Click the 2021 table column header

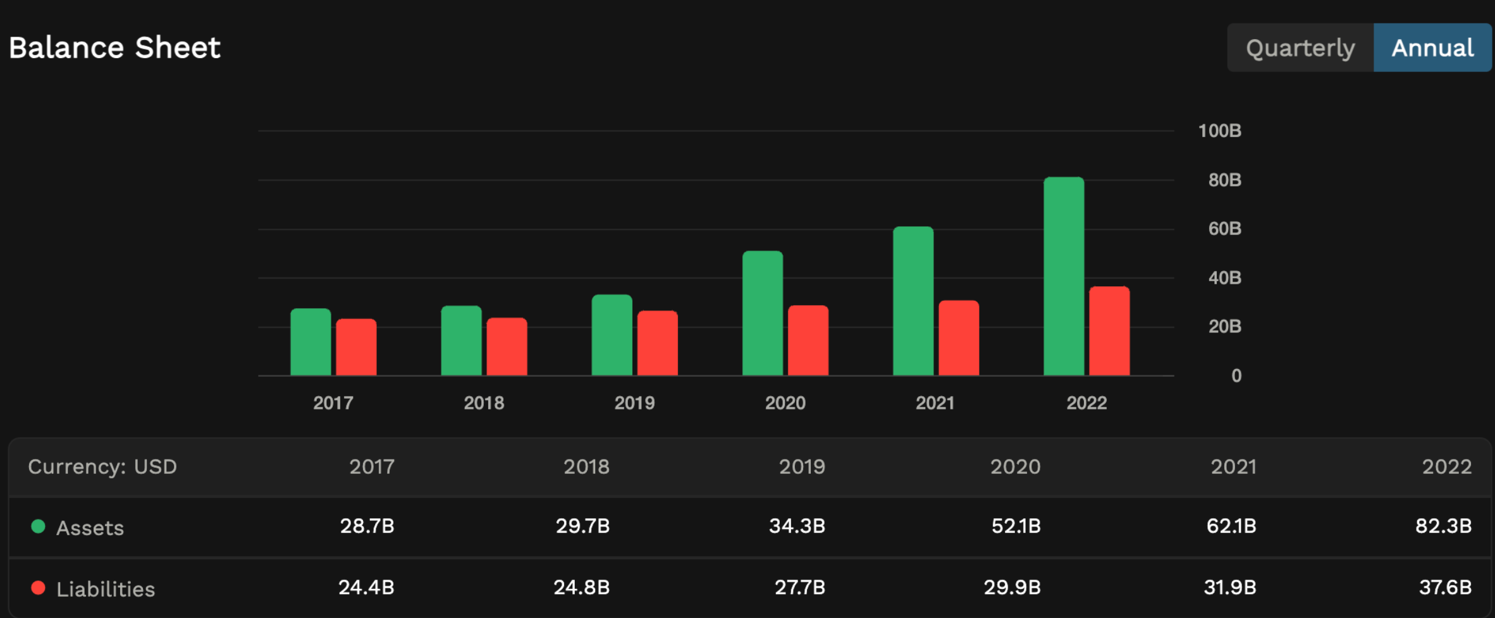pos(1233,466)
